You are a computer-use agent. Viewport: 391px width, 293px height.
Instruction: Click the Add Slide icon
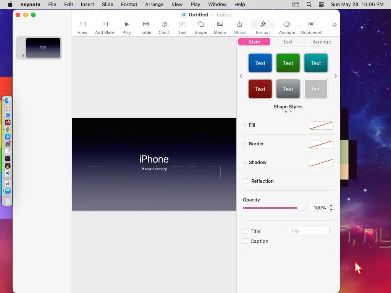pyautogui.click(x=105, y=24)
